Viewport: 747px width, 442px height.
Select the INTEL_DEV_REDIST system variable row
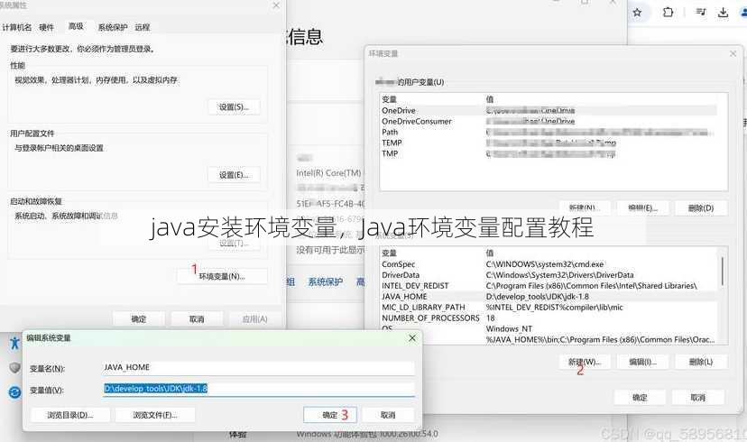pos(549,286)
